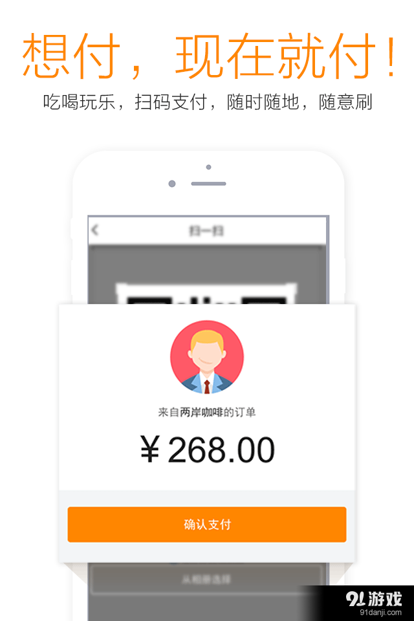Click the 扫码支付 phrase in subtitle
The image size is (414, 621).
171,102
